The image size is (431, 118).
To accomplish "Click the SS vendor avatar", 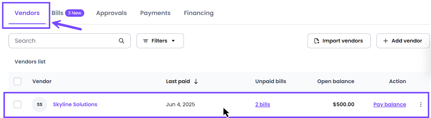I will 40,105.
